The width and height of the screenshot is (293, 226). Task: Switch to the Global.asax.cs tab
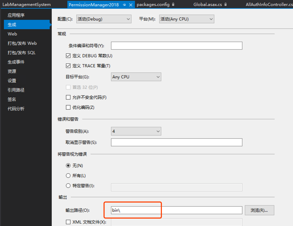point(208,5)
